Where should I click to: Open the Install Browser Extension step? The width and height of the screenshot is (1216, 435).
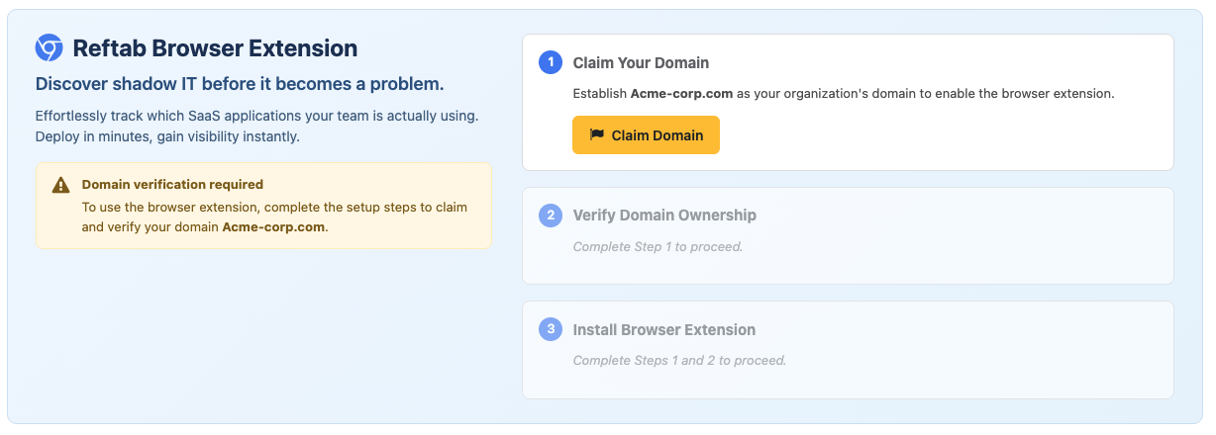pos(663,330)
